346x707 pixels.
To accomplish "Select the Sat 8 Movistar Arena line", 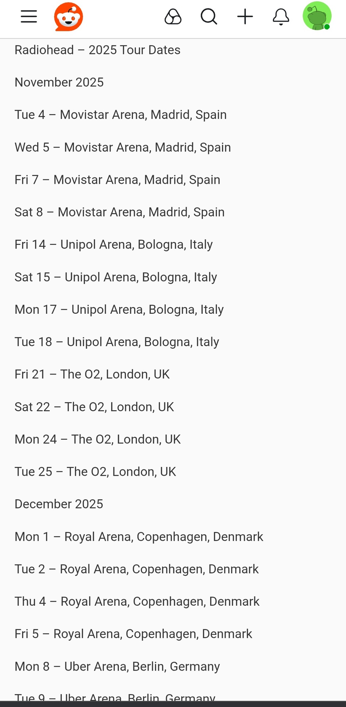I will [x=119, y=212].
